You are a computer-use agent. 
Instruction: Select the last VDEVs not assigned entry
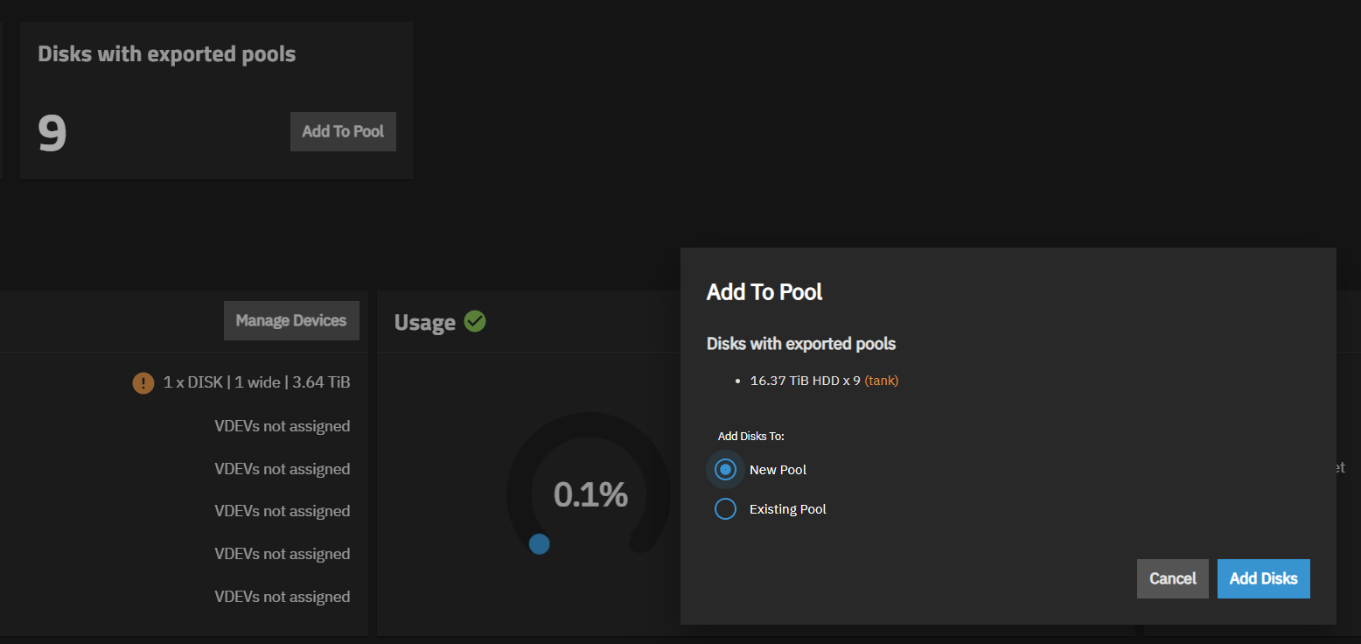point(282,596)
